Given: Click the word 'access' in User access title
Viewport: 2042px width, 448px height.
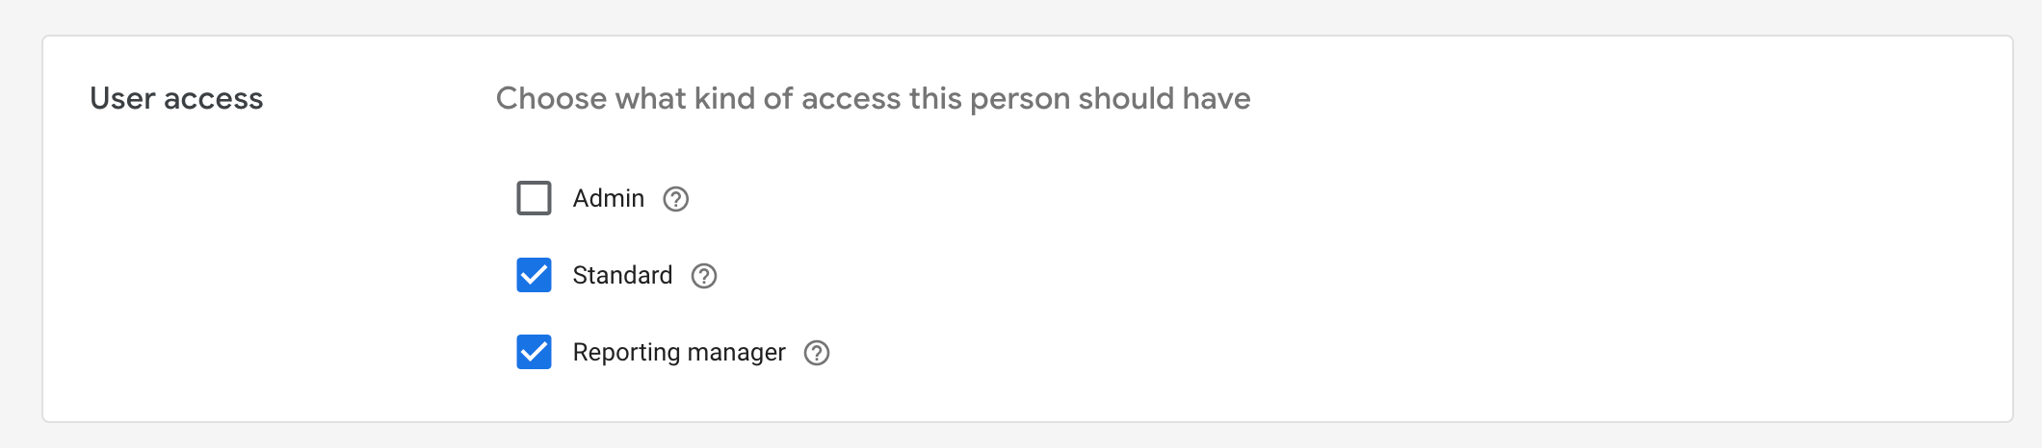Looking at the screenshot, I should [x=213, y=99].
